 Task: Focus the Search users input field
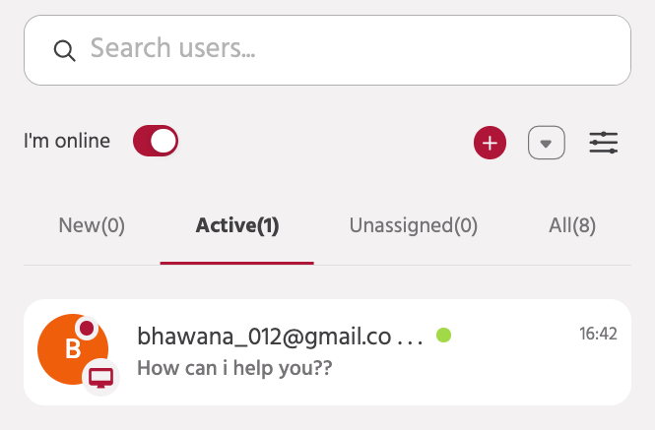[345, 49]
